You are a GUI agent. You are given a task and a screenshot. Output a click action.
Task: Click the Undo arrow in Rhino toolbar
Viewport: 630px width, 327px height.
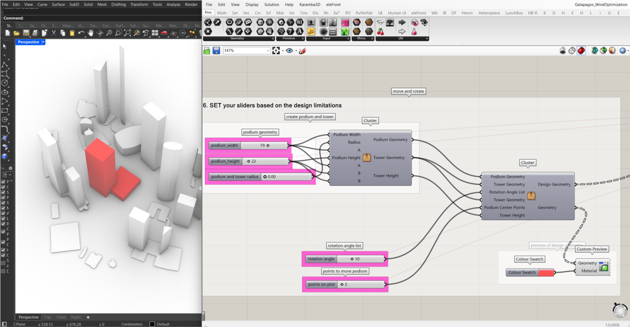click(81, 33)
